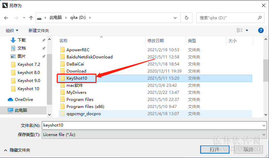Image resolution: width=269 pixels, height=158 pixels.
Task: Refresh the current folder view
Action: pos(187,18)
